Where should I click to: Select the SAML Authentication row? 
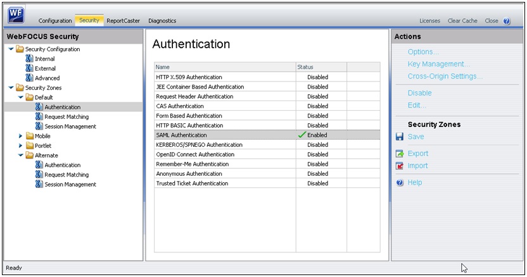click(x=267, y=135)
